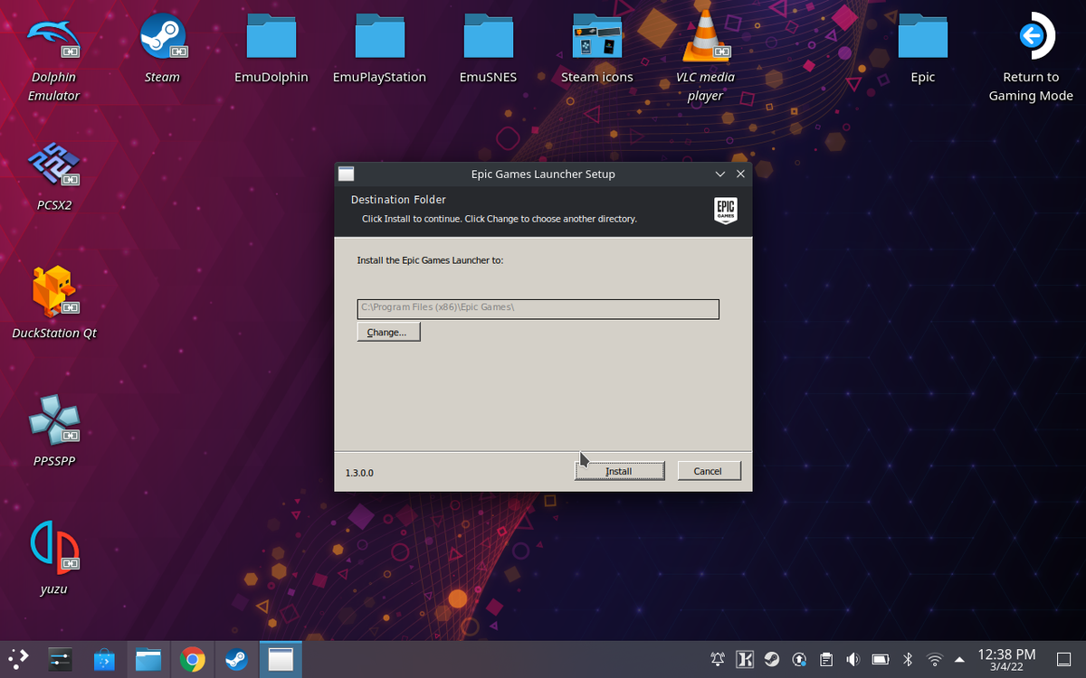Open the PPSSPP emulator shortcut

(54, 420)
